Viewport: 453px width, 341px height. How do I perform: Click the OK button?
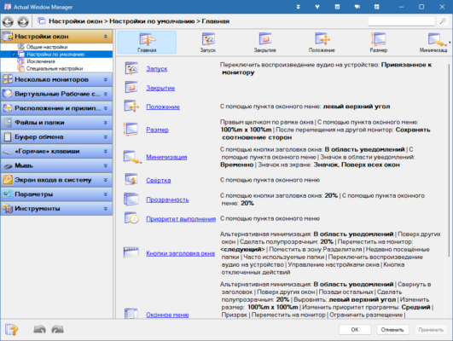point(355,330)
